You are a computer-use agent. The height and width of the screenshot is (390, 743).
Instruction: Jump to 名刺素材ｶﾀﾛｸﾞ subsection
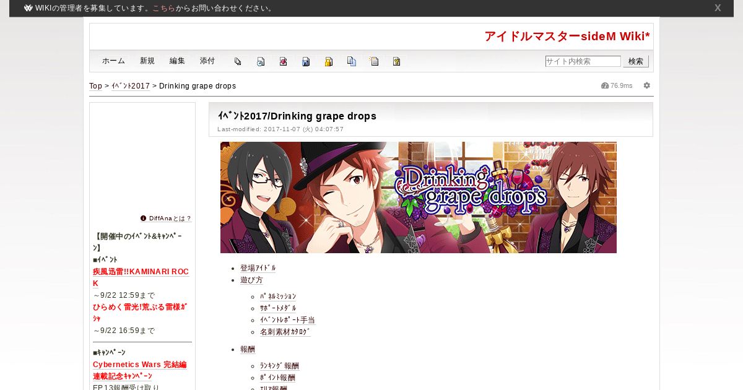(285, 332)
